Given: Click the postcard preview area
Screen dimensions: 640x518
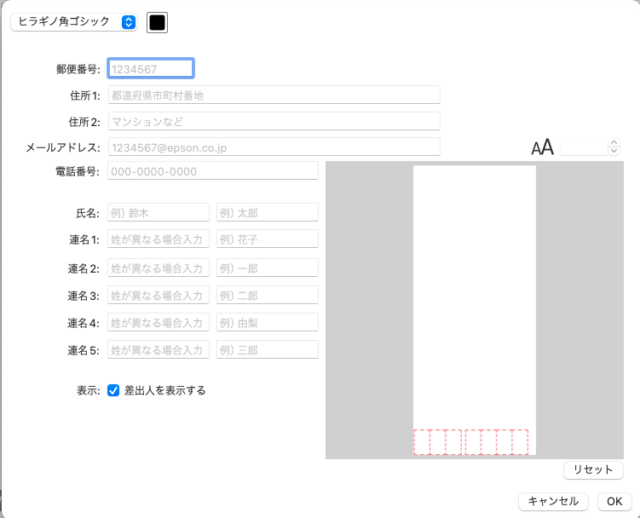Looking at the screenshot, I should click(475, 310).
